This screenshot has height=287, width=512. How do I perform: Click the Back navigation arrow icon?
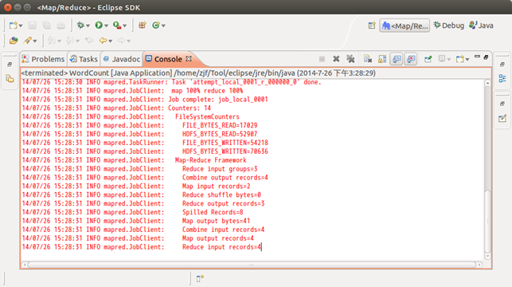coord(104,41)
